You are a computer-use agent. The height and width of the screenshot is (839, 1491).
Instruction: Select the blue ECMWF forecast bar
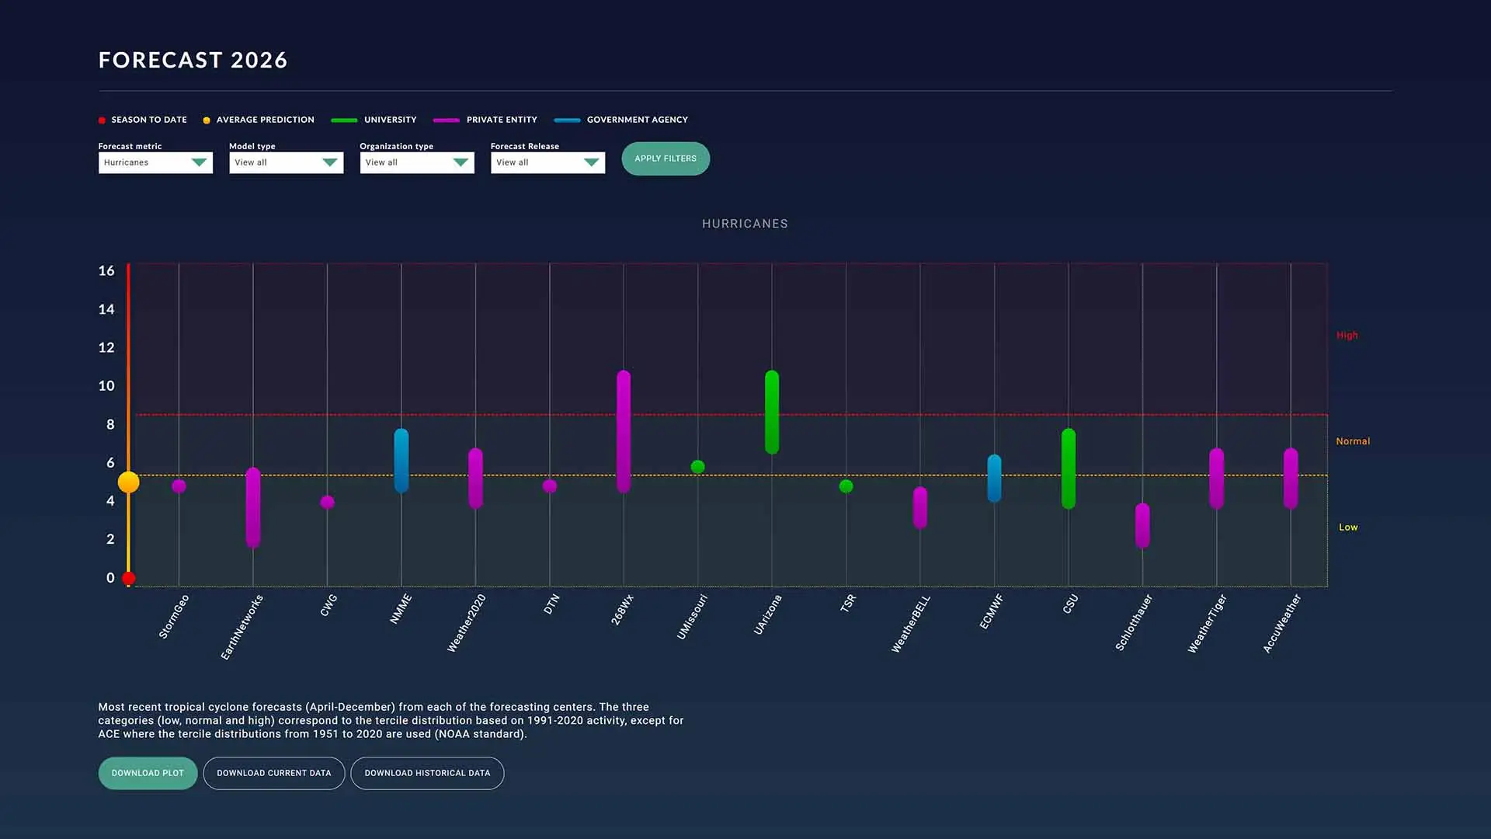click(x=994, y=479)
